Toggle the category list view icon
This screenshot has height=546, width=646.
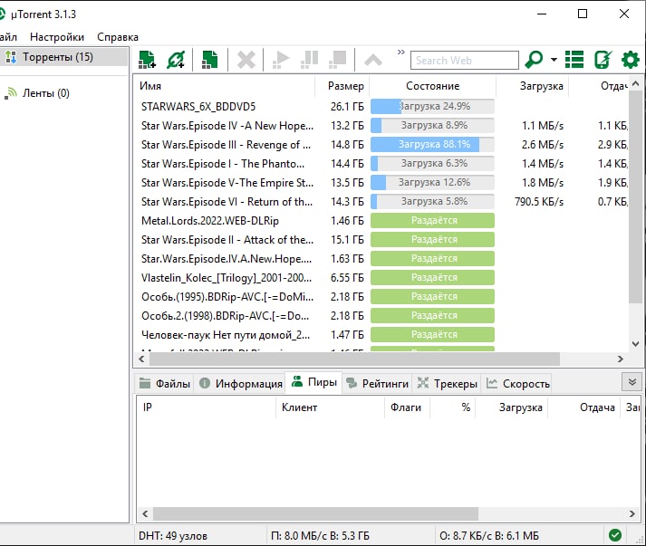coord(574,60)
